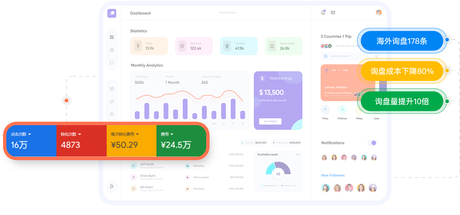Image resolution: width=460 pixels, height=215 pixels.
Task: Toggle the Notifications switch
Action: 373,143
